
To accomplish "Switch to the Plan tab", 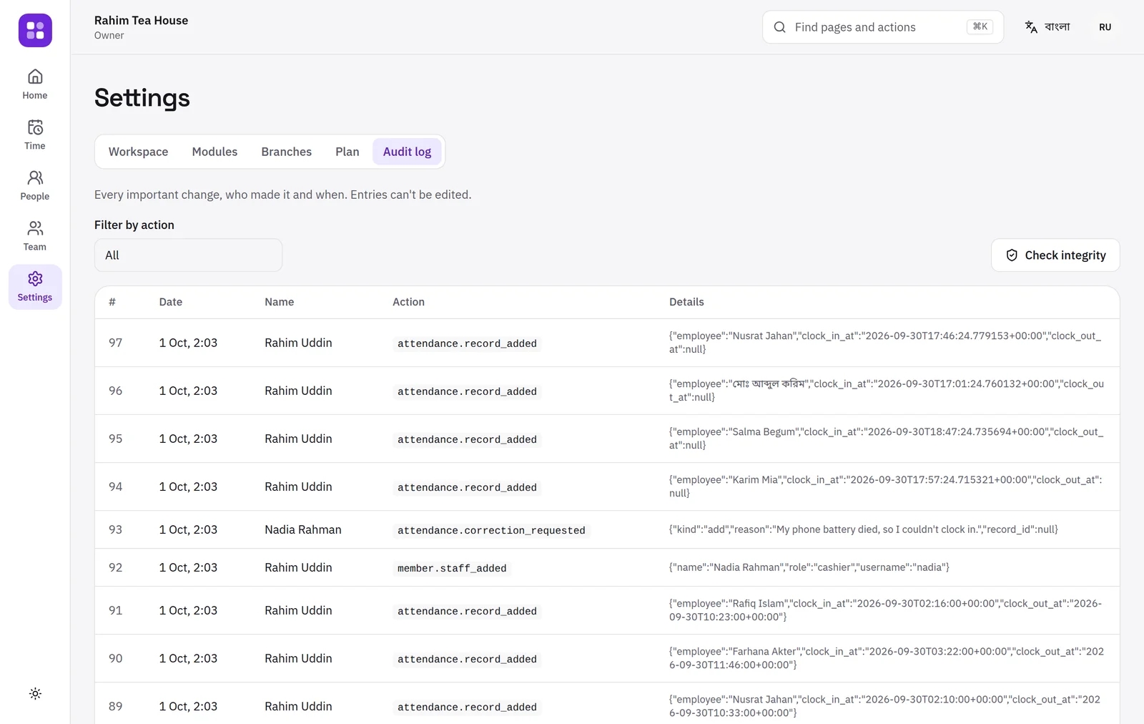I will 347,152.
